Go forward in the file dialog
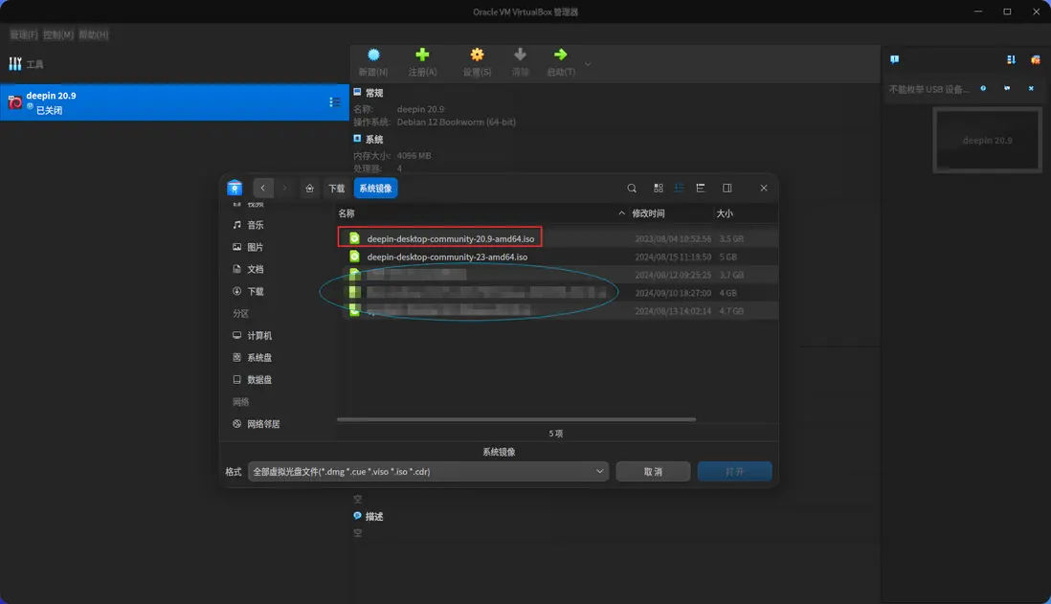Screen dimensions: 1051x604 tap(284, 189)
